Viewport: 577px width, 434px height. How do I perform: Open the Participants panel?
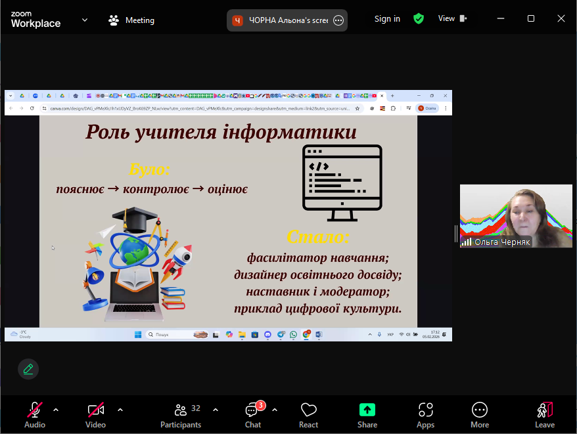coord(181,415)
